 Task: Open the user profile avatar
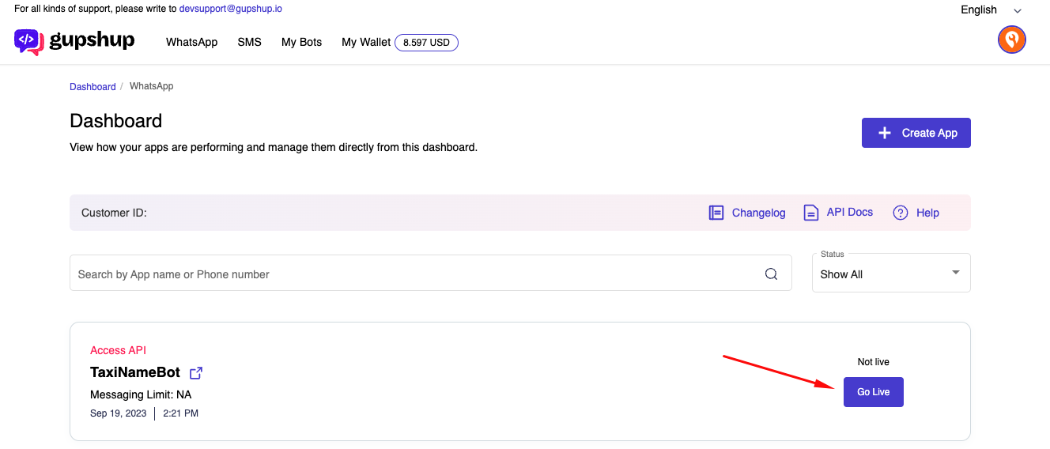1012,40
